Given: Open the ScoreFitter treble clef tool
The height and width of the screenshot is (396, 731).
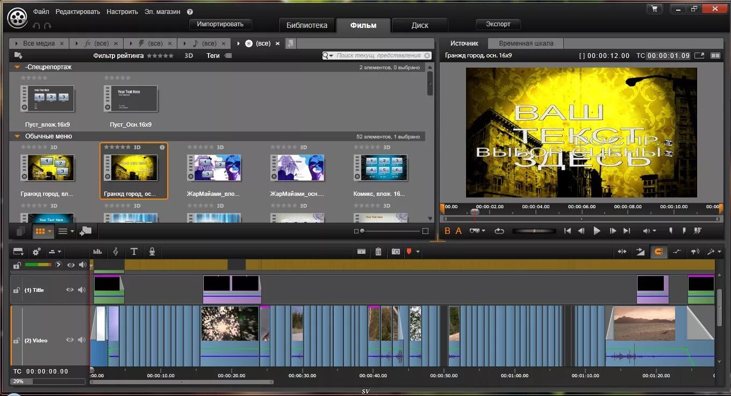Looking at the screenshot, I should 116,251.
